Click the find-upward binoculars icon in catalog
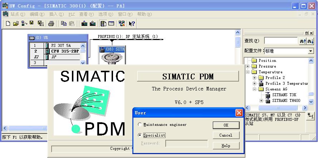 click(x=303, y=41)
